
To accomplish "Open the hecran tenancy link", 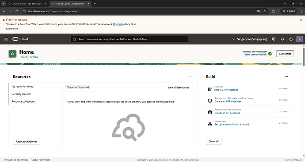I will coord(34,57).
